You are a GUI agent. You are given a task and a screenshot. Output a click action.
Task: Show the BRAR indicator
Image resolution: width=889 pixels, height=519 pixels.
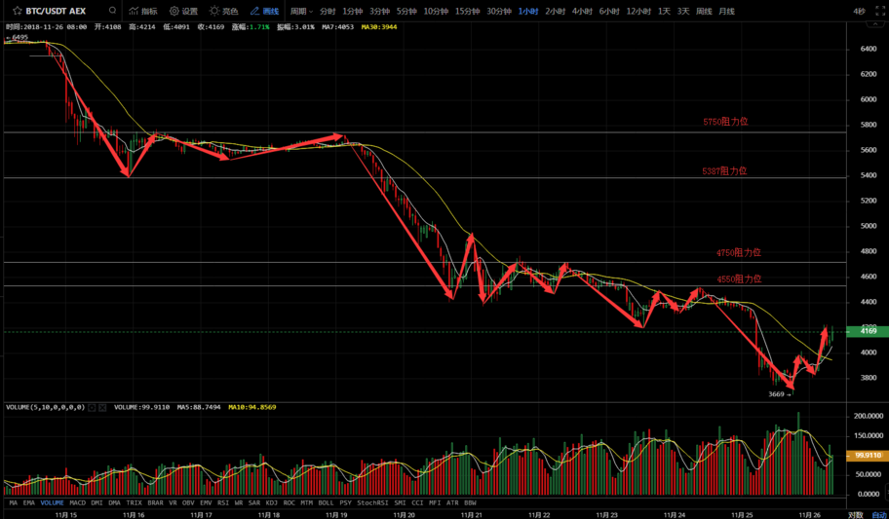[155, 502]
